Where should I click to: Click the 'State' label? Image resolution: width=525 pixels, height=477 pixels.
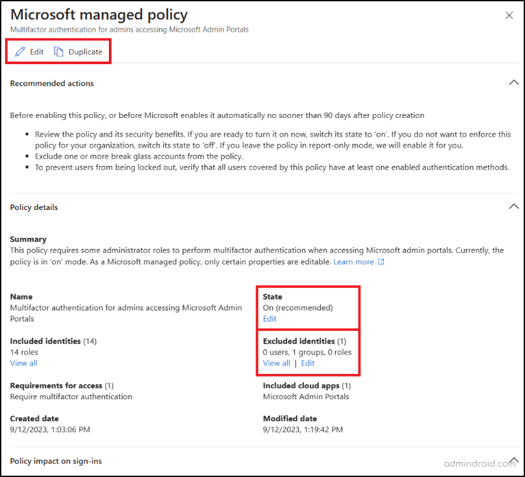[x=272, y=297]
